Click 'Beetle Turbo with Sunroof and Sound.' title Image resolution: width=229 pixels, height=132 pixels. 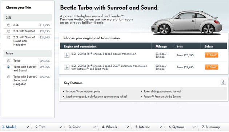pyautogui.click(x=109, y=8)
